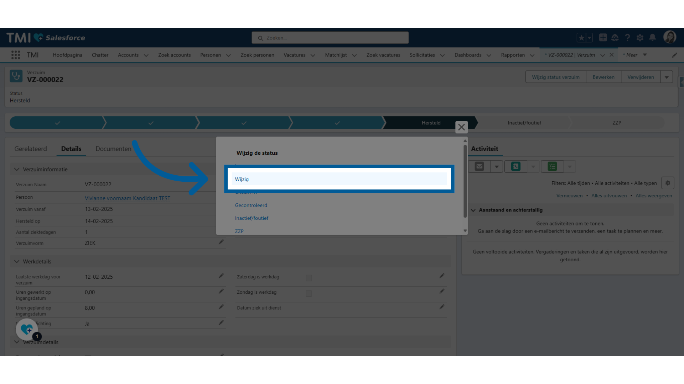
Task: Toggle Zondag is werkdag checkbox
Action: (309, 293)
